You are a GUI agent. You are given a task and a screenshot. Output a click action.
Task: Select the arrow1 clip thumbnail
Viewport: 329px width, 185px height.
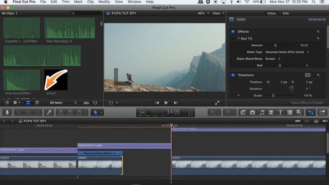[56, 80]
